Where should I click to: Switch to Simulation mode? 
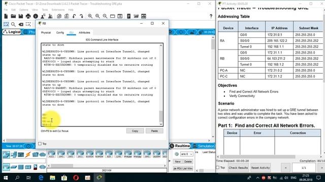(x=204, y=146)
